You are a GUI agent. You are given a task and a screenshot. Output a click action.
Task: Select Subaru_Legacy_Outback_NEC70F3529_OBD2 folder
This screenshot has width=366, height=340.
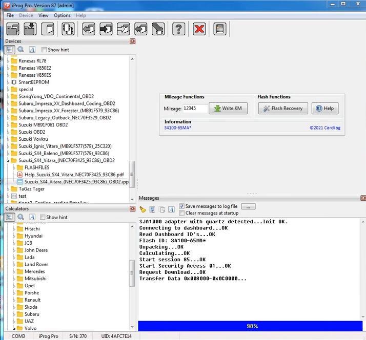(65, 118)
